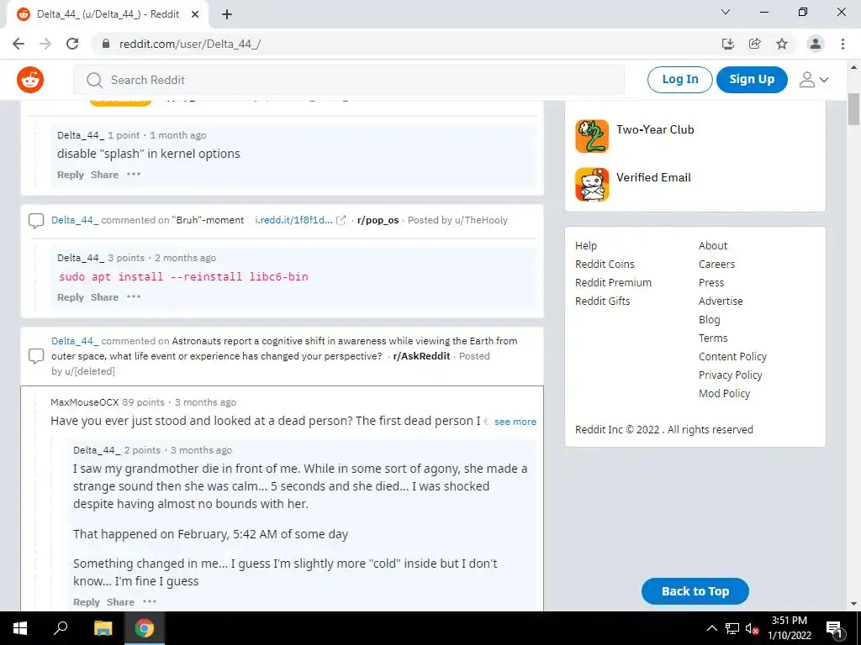Open new tab with plus icon

click(x=227, y=14)
